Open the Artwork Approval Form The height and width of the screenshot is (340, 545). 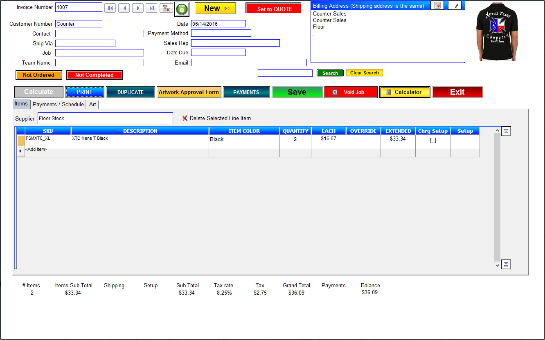click(x=189, y=92)
